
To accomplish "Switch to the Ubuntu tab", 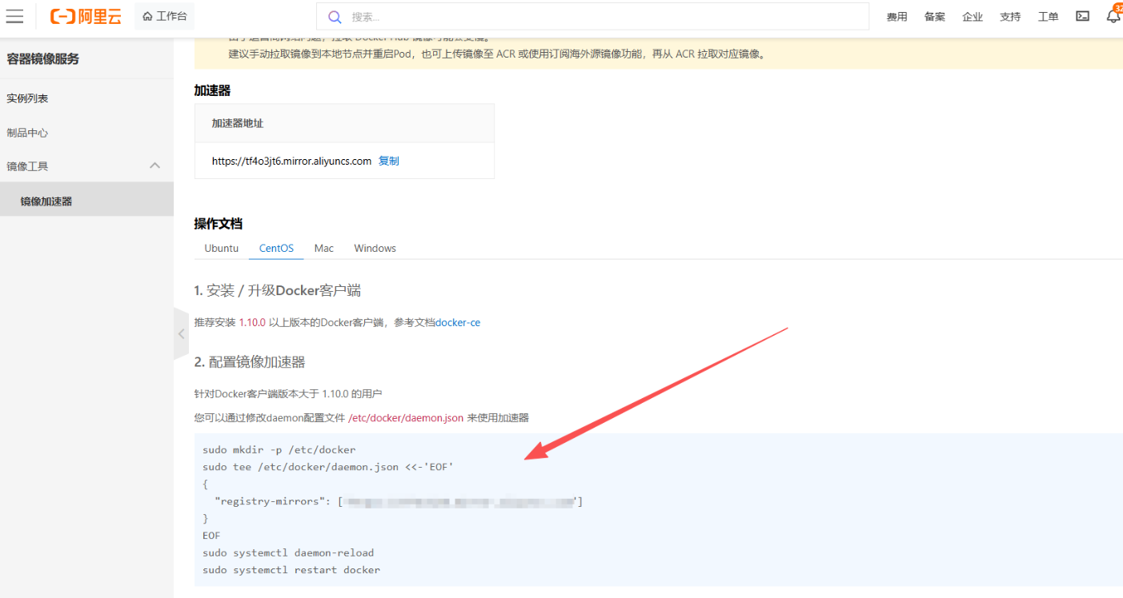I will pyautogui.click(x=222, y=248).
